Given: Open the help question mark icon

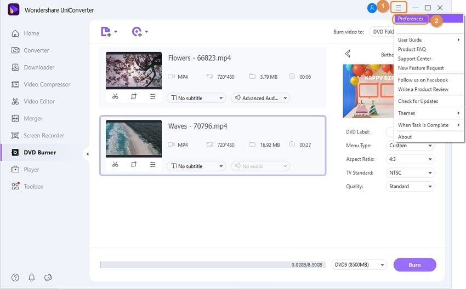Looking at the screenshot, I should (x=15, y=278).
